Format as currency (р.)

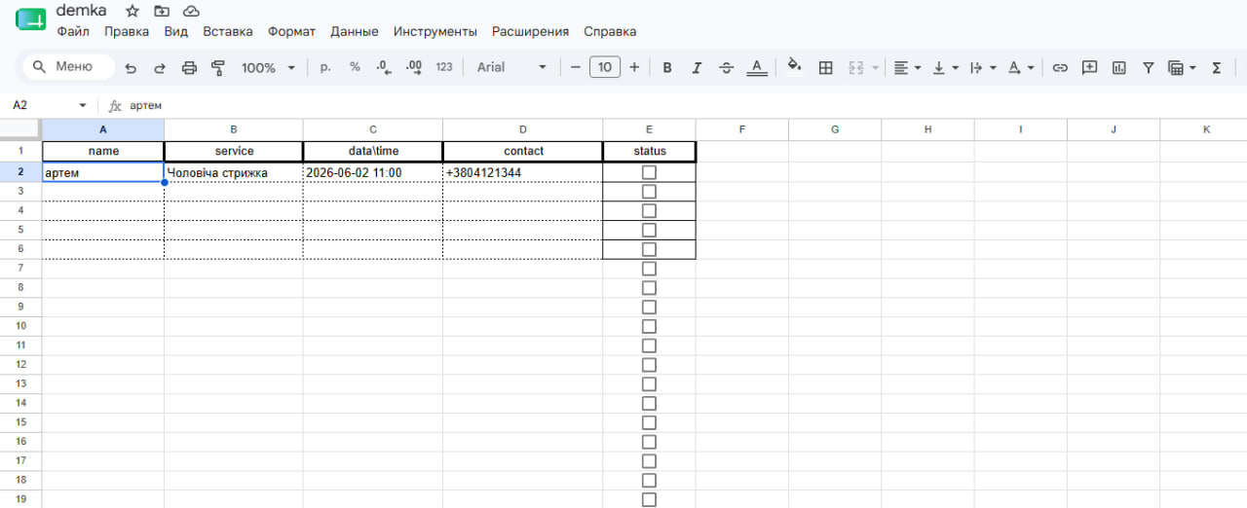tap(326, 68)
